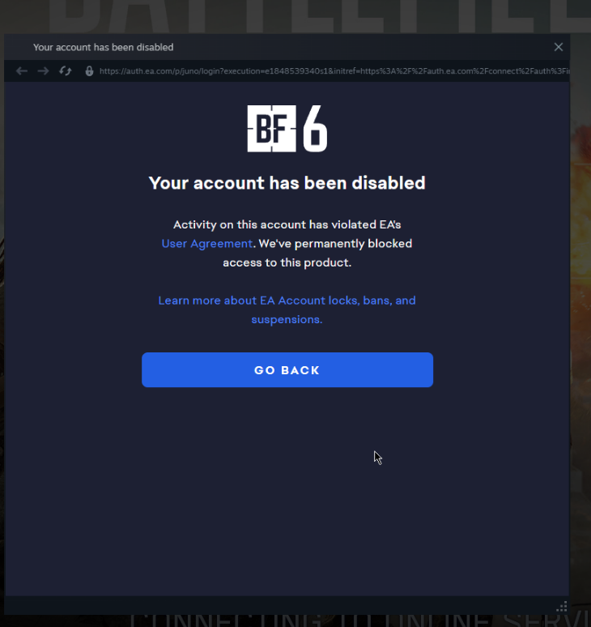Image resolution: width=591 pixels, height=627 pixels.
Task: Reload the EA login page
Action: pyautogui.click(x=65, y=71)
